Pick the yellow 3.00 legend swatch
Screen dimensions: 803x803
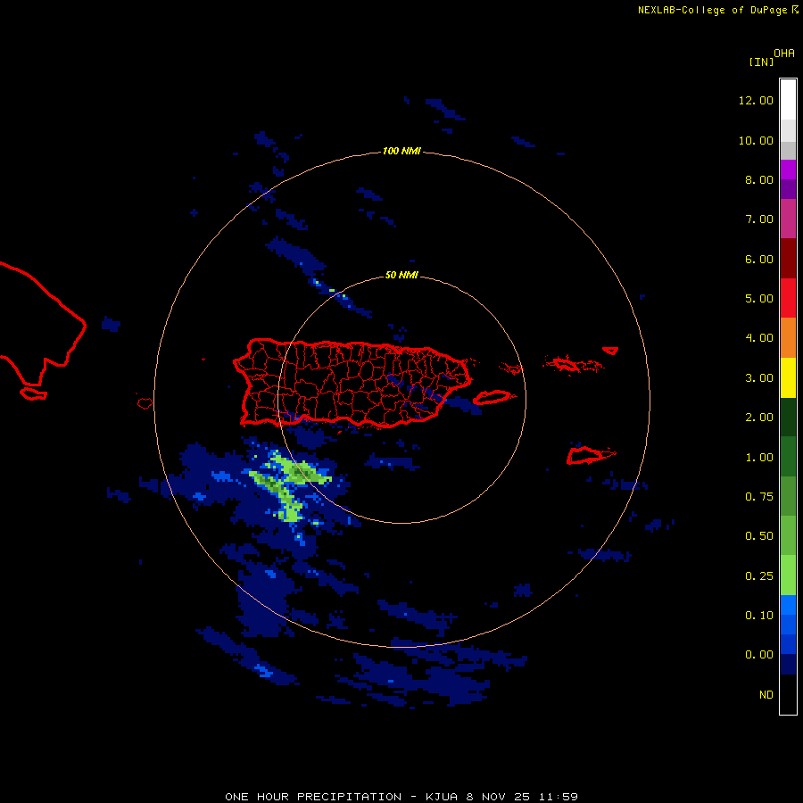pyautogui.click(x=788, y=377)
